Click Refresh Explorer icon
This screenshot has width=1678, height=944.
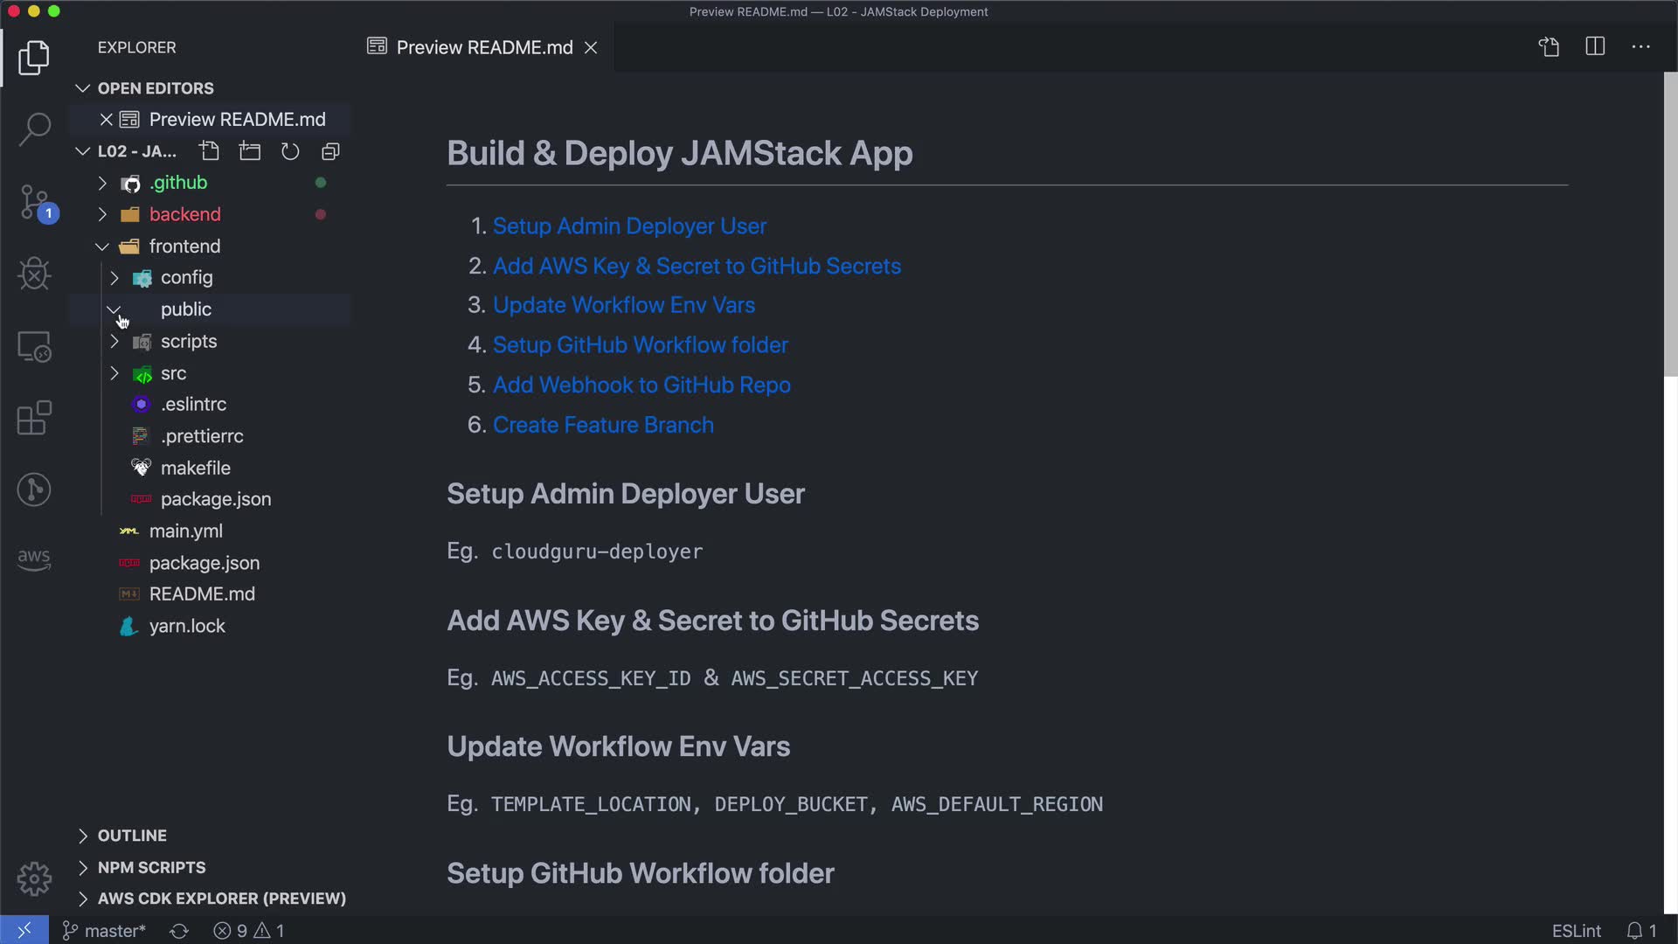coord(290,151)
